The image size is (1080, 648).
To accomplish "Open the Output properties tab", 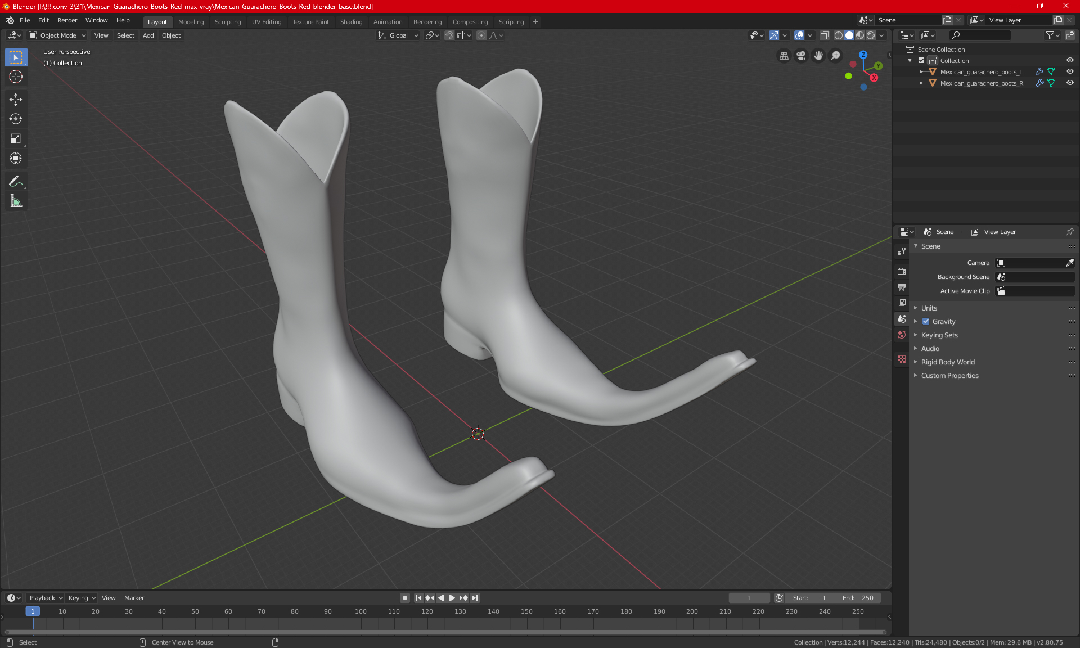I will click(902, 287).
